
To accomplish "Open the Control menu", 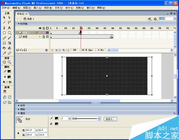I will (x=80, y=8).
